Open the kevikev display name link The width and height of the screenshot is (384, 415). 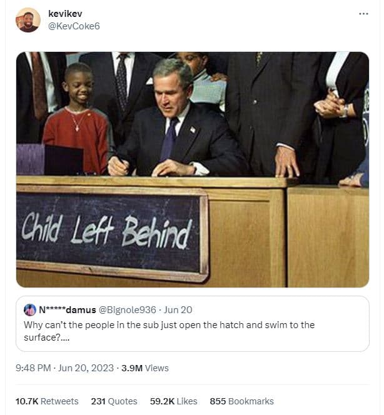[x=65, y=14]
